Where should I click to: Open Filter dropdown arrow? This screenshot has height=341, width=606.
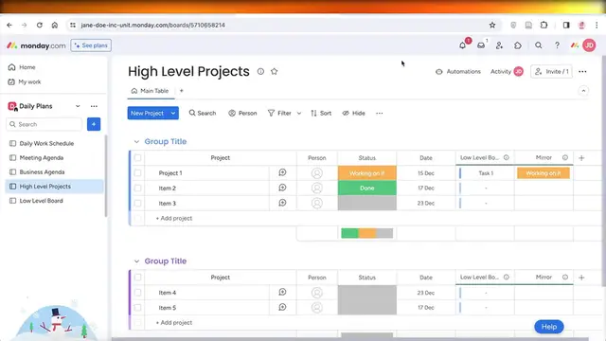pyautogui.click(x=299, y=114)
